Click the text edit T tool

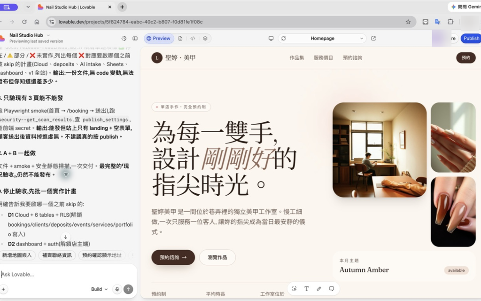(x=306, y=289)
